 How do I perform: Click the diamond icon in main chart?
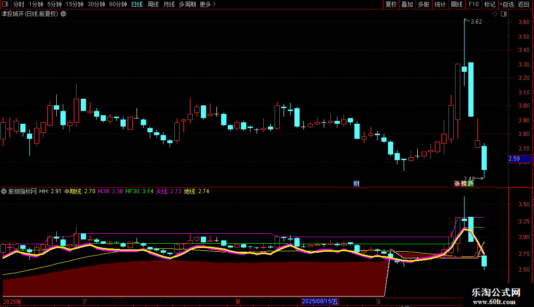[x=495, y=14]
